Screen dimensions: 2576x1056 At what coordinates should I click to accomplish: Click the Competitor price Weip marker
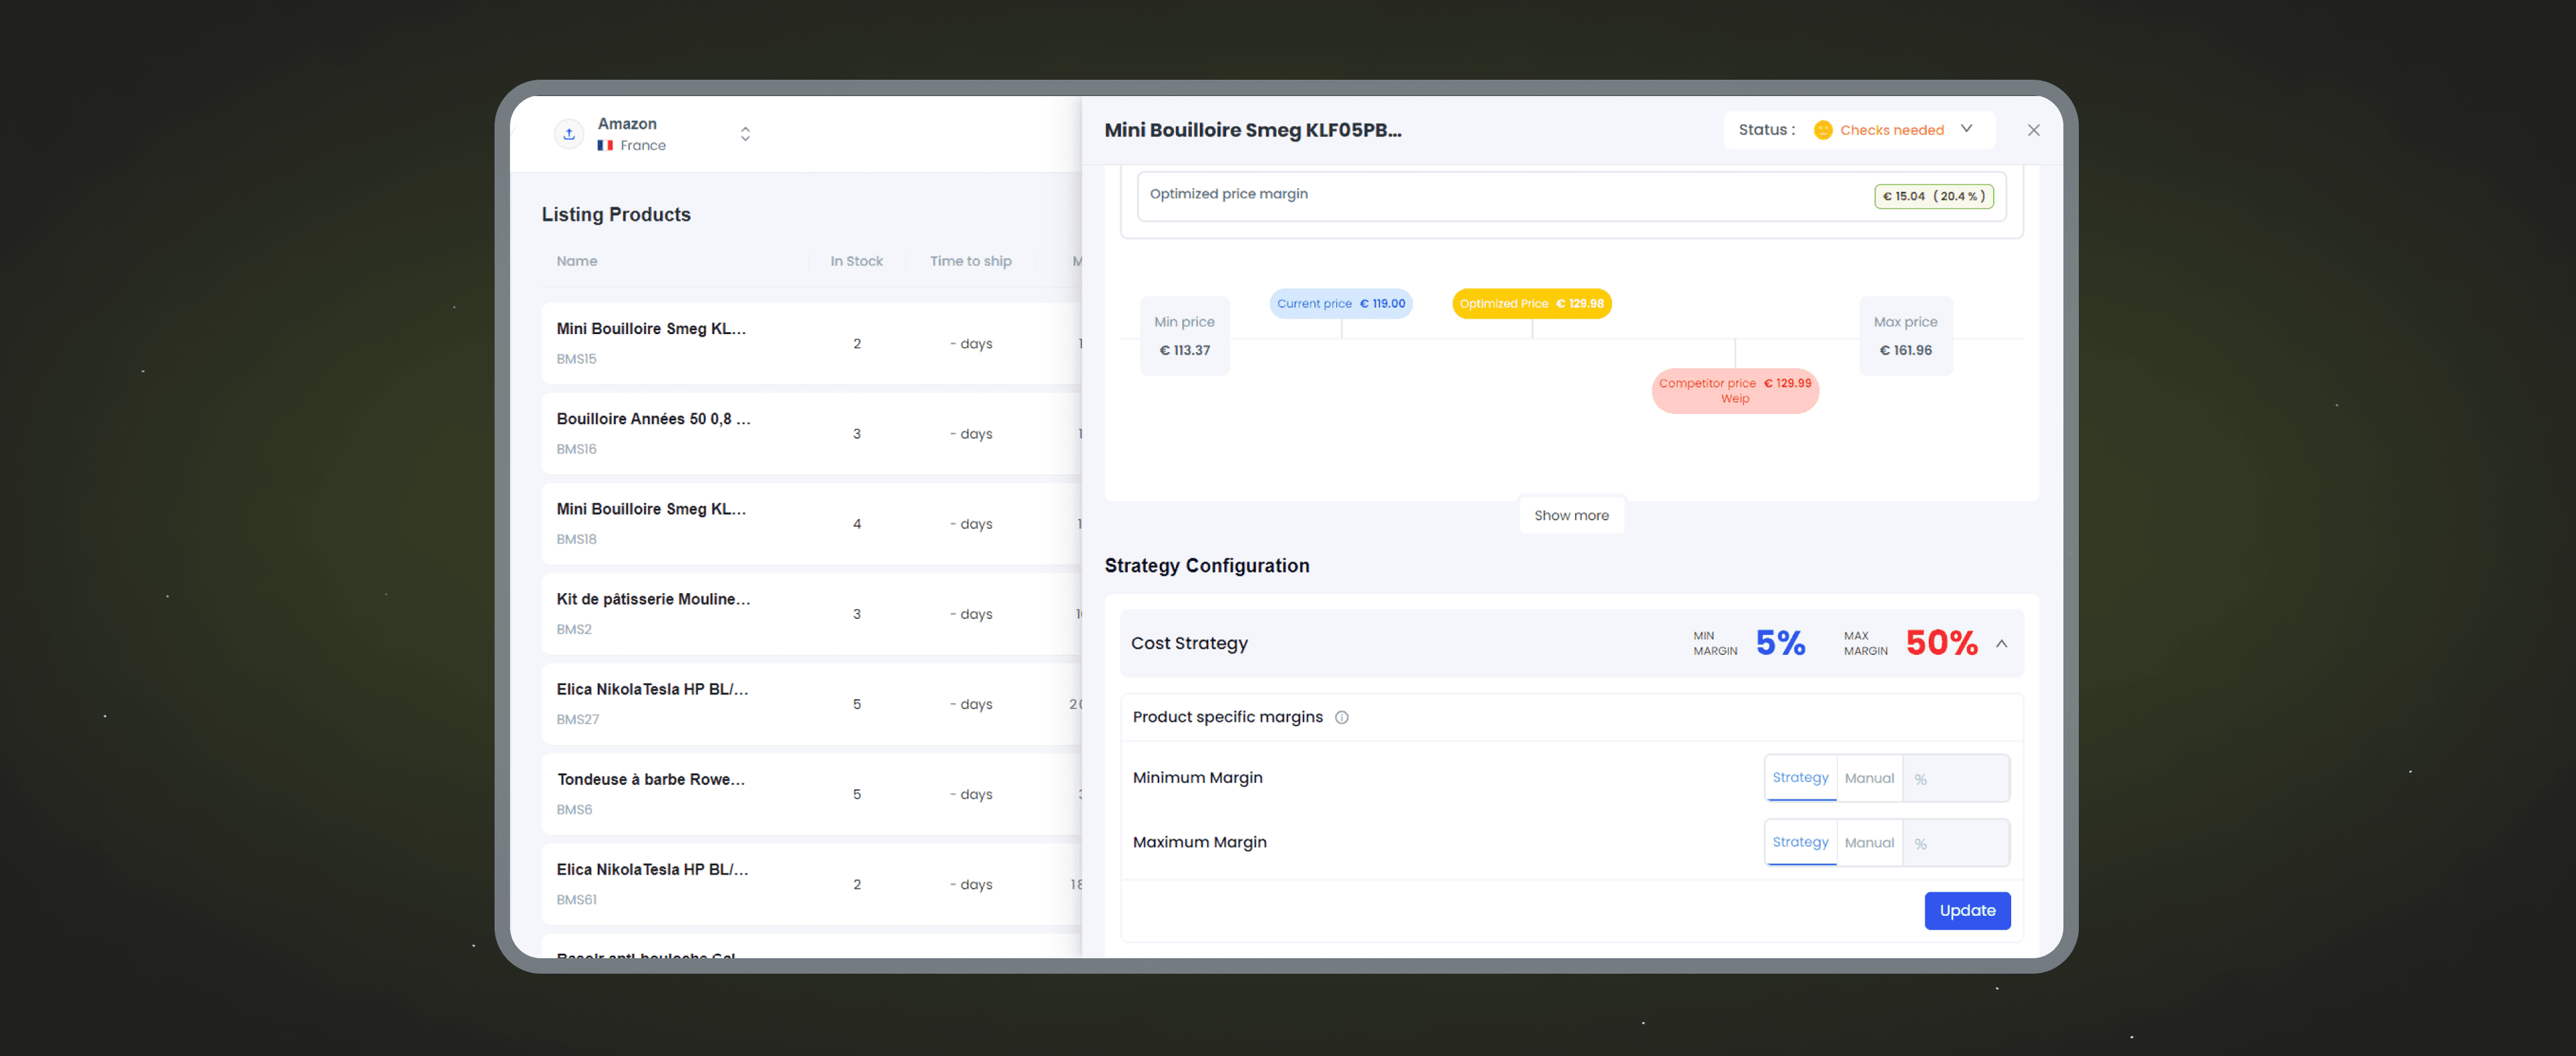(1734, 391)
